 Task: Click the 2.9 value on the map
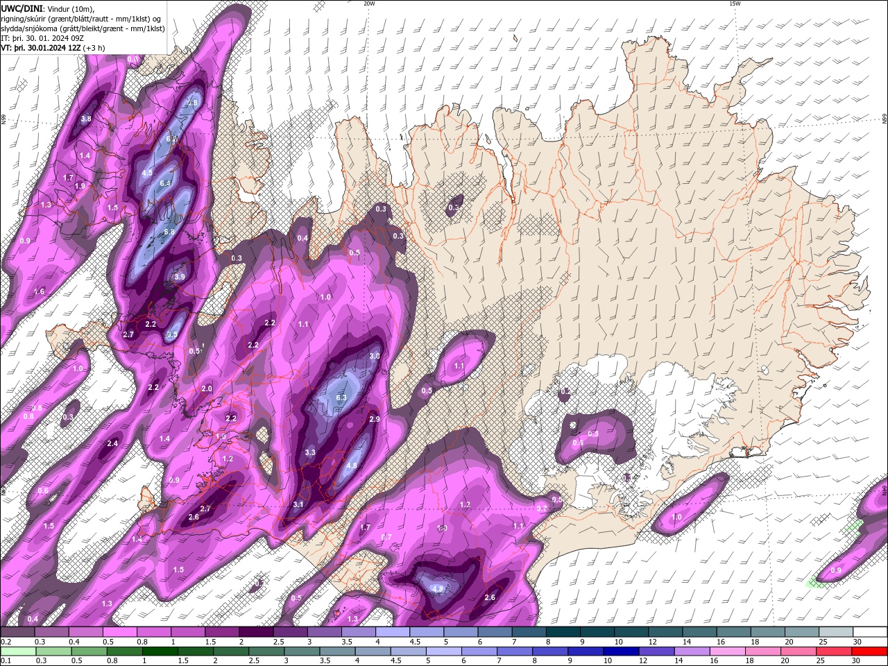tap(375, 420)
